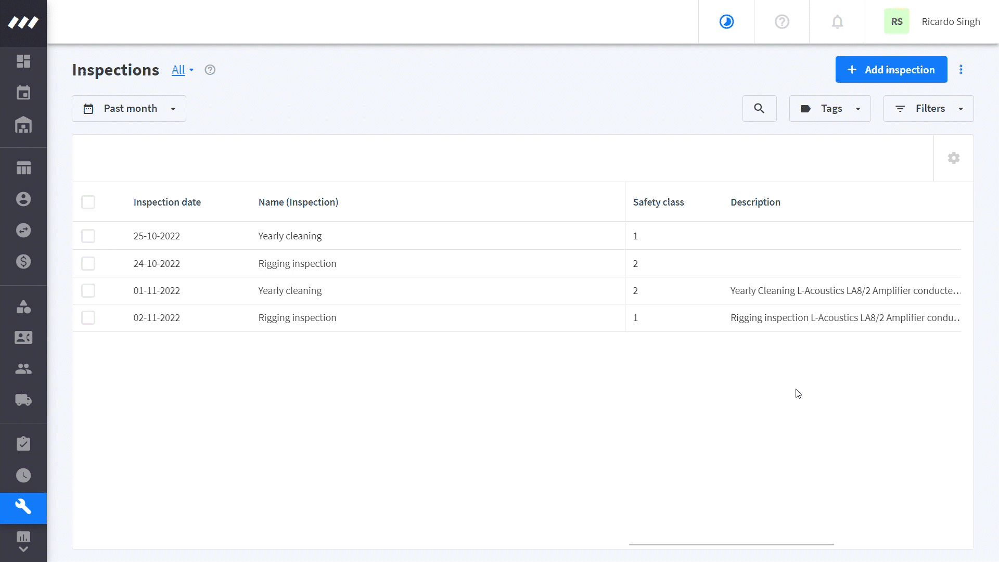Click the search icon to search inspections
This screenshot has width=999, height=562.
760,108
